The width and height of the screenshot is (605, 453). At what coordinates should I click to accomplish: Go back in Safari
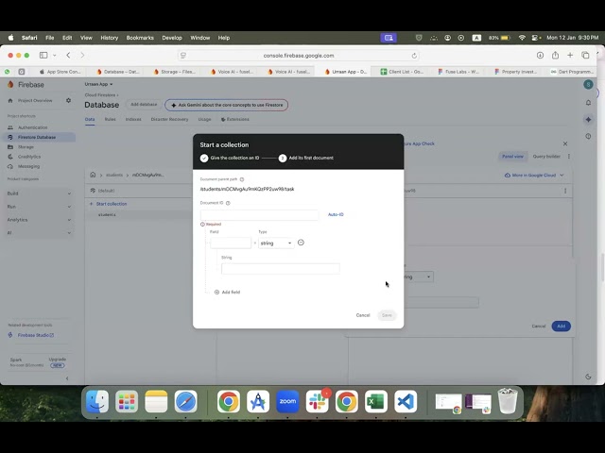68,56
